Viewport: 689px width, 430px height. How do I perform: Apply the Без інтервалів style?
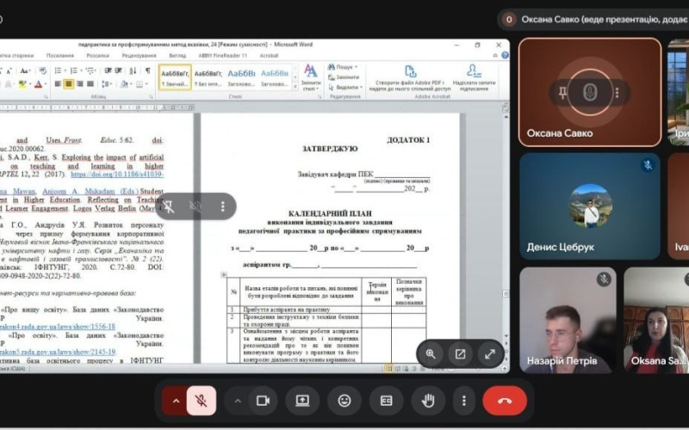(x=208, y=77)
